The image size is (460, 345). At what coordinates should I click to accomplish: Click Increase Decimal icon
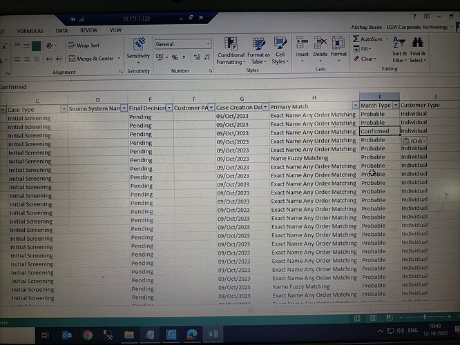pyautogui.click(x=197, y=57)
